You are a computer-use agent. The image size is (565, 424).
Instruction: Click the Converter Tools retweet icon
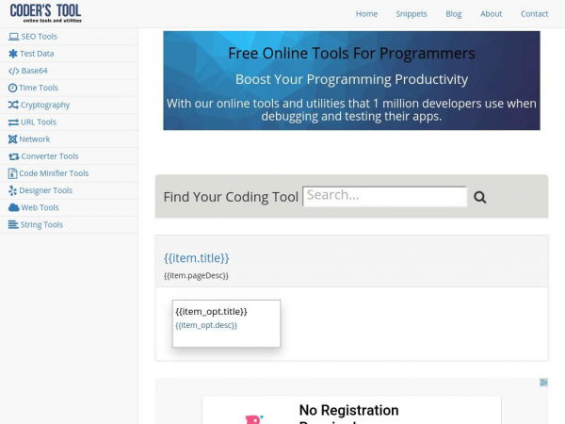coord(14,156)
